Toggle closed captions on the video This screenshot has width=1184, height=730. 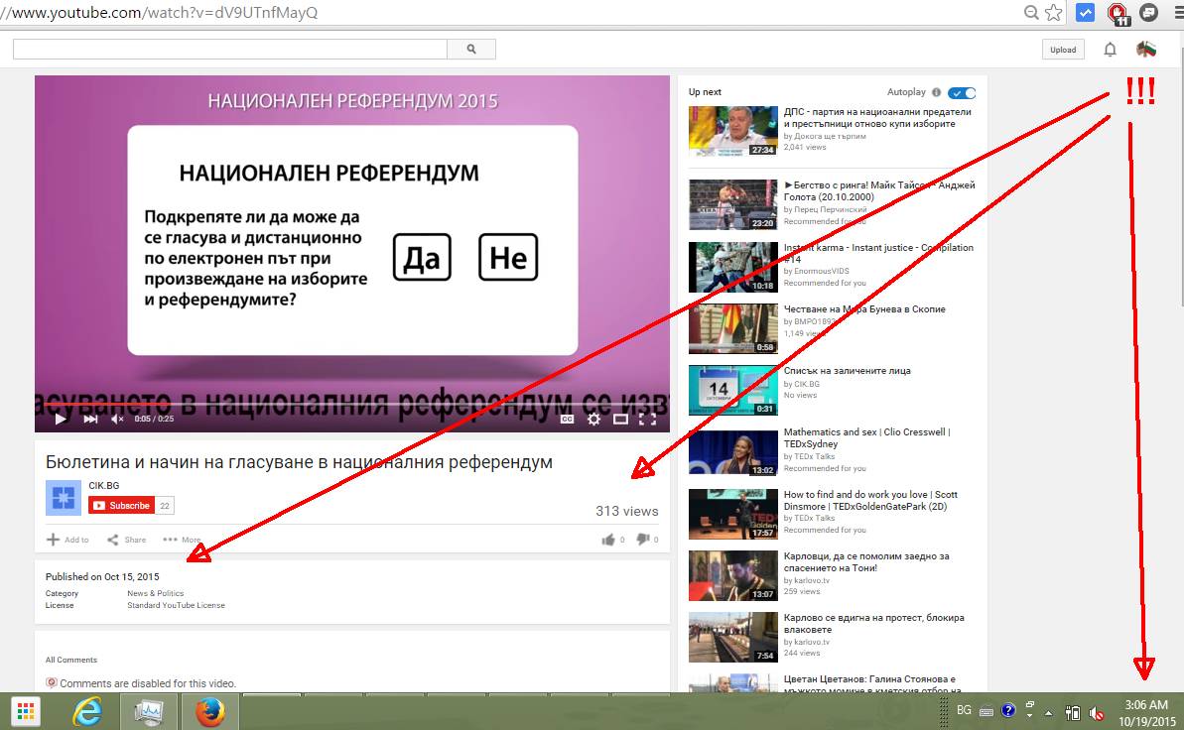(567, 420)
